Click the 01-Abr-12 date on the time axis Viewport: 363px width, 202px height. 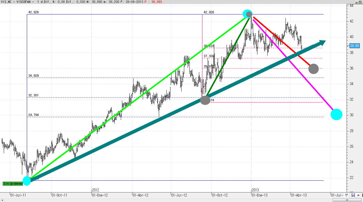pyautogui.click(x=140, y=195)
